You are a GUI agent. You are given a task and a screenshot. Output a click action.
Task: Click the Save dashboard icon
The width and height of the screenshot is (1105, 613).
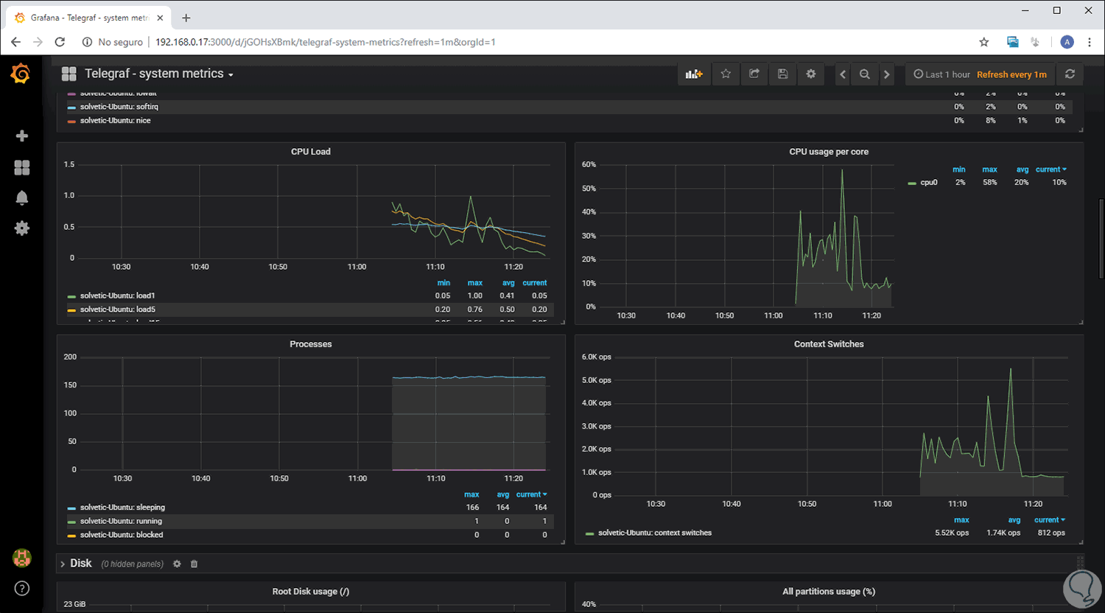782,74
